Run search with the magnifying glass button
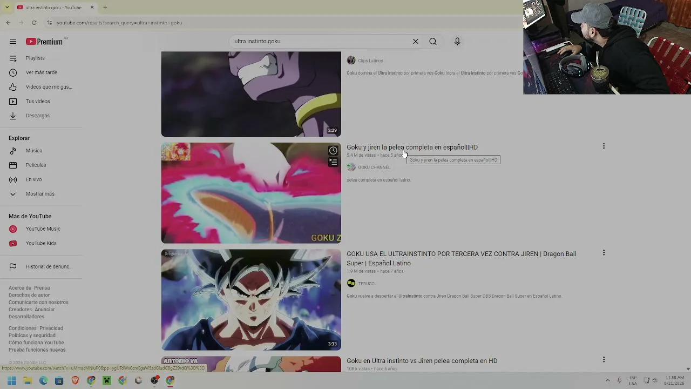 pos(433,42)
